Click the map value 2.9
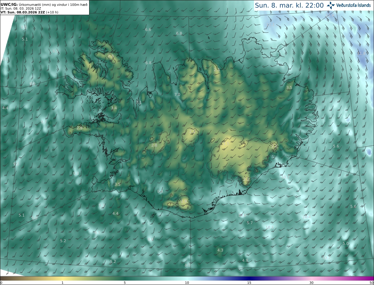 (x=79, y=128)
